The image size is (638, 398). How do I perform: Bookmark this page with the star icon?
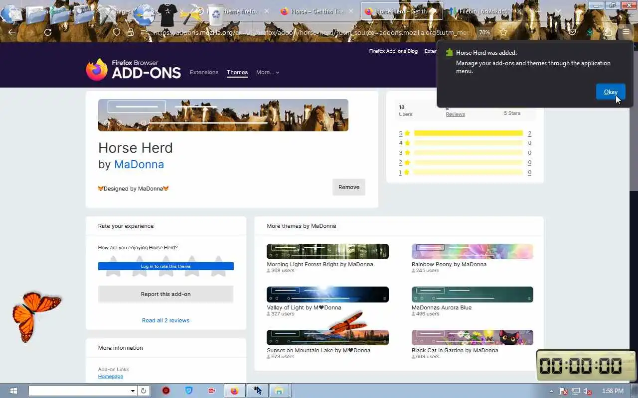pyautogui.click(x=503, y=32)
